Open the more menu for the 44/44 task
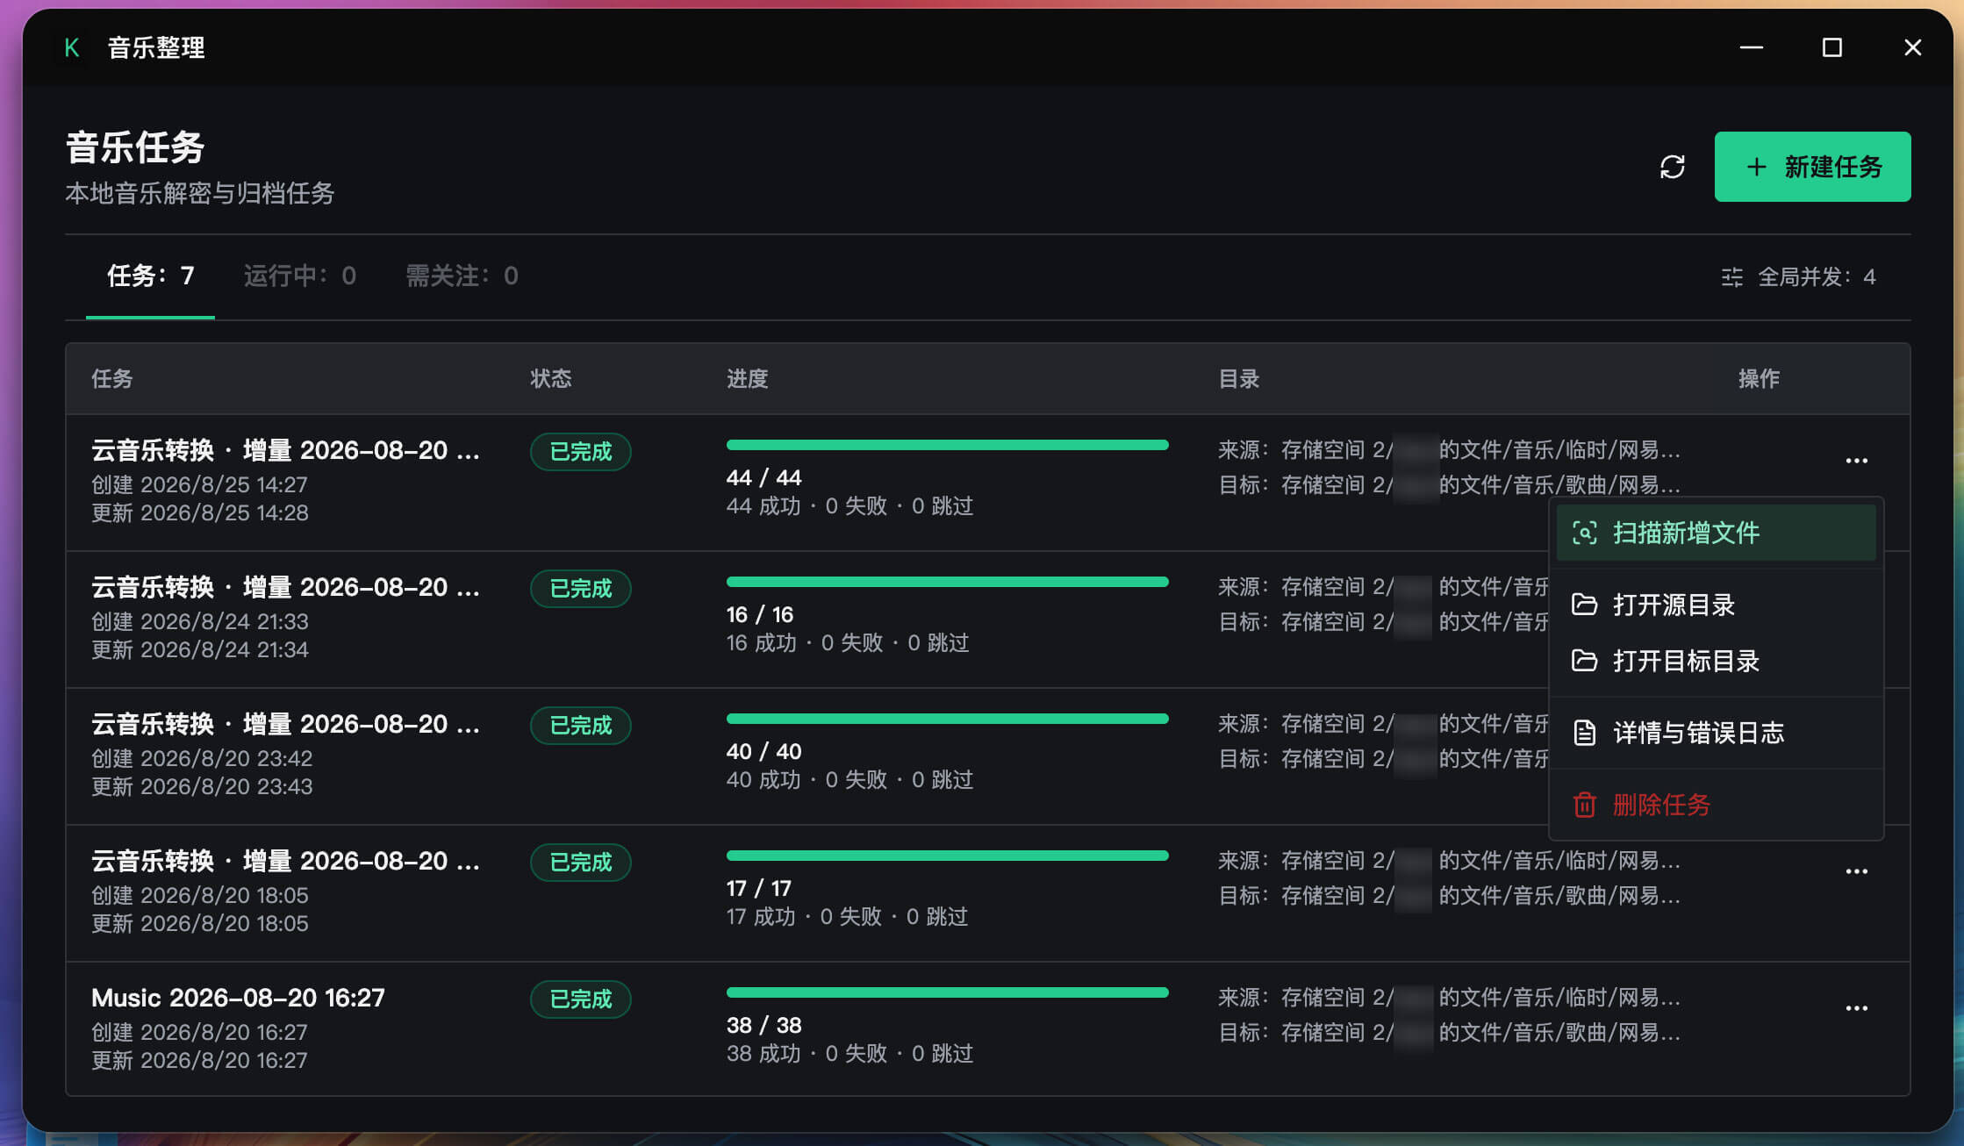Image resolution: width=1964 pixels, height=1146 pixels. [x=1856, y=461]
